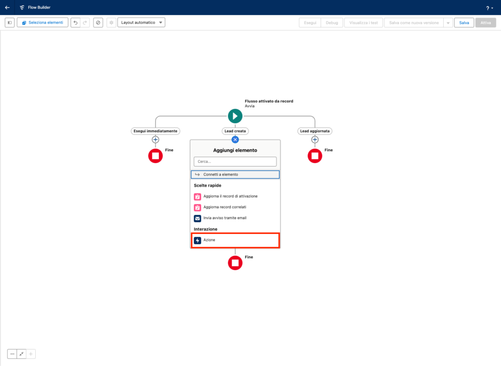The height and width of the screenshot is (366, 501).
Task: Expand the save-as-new-version dropdown arrow
Action: [447, 22]
